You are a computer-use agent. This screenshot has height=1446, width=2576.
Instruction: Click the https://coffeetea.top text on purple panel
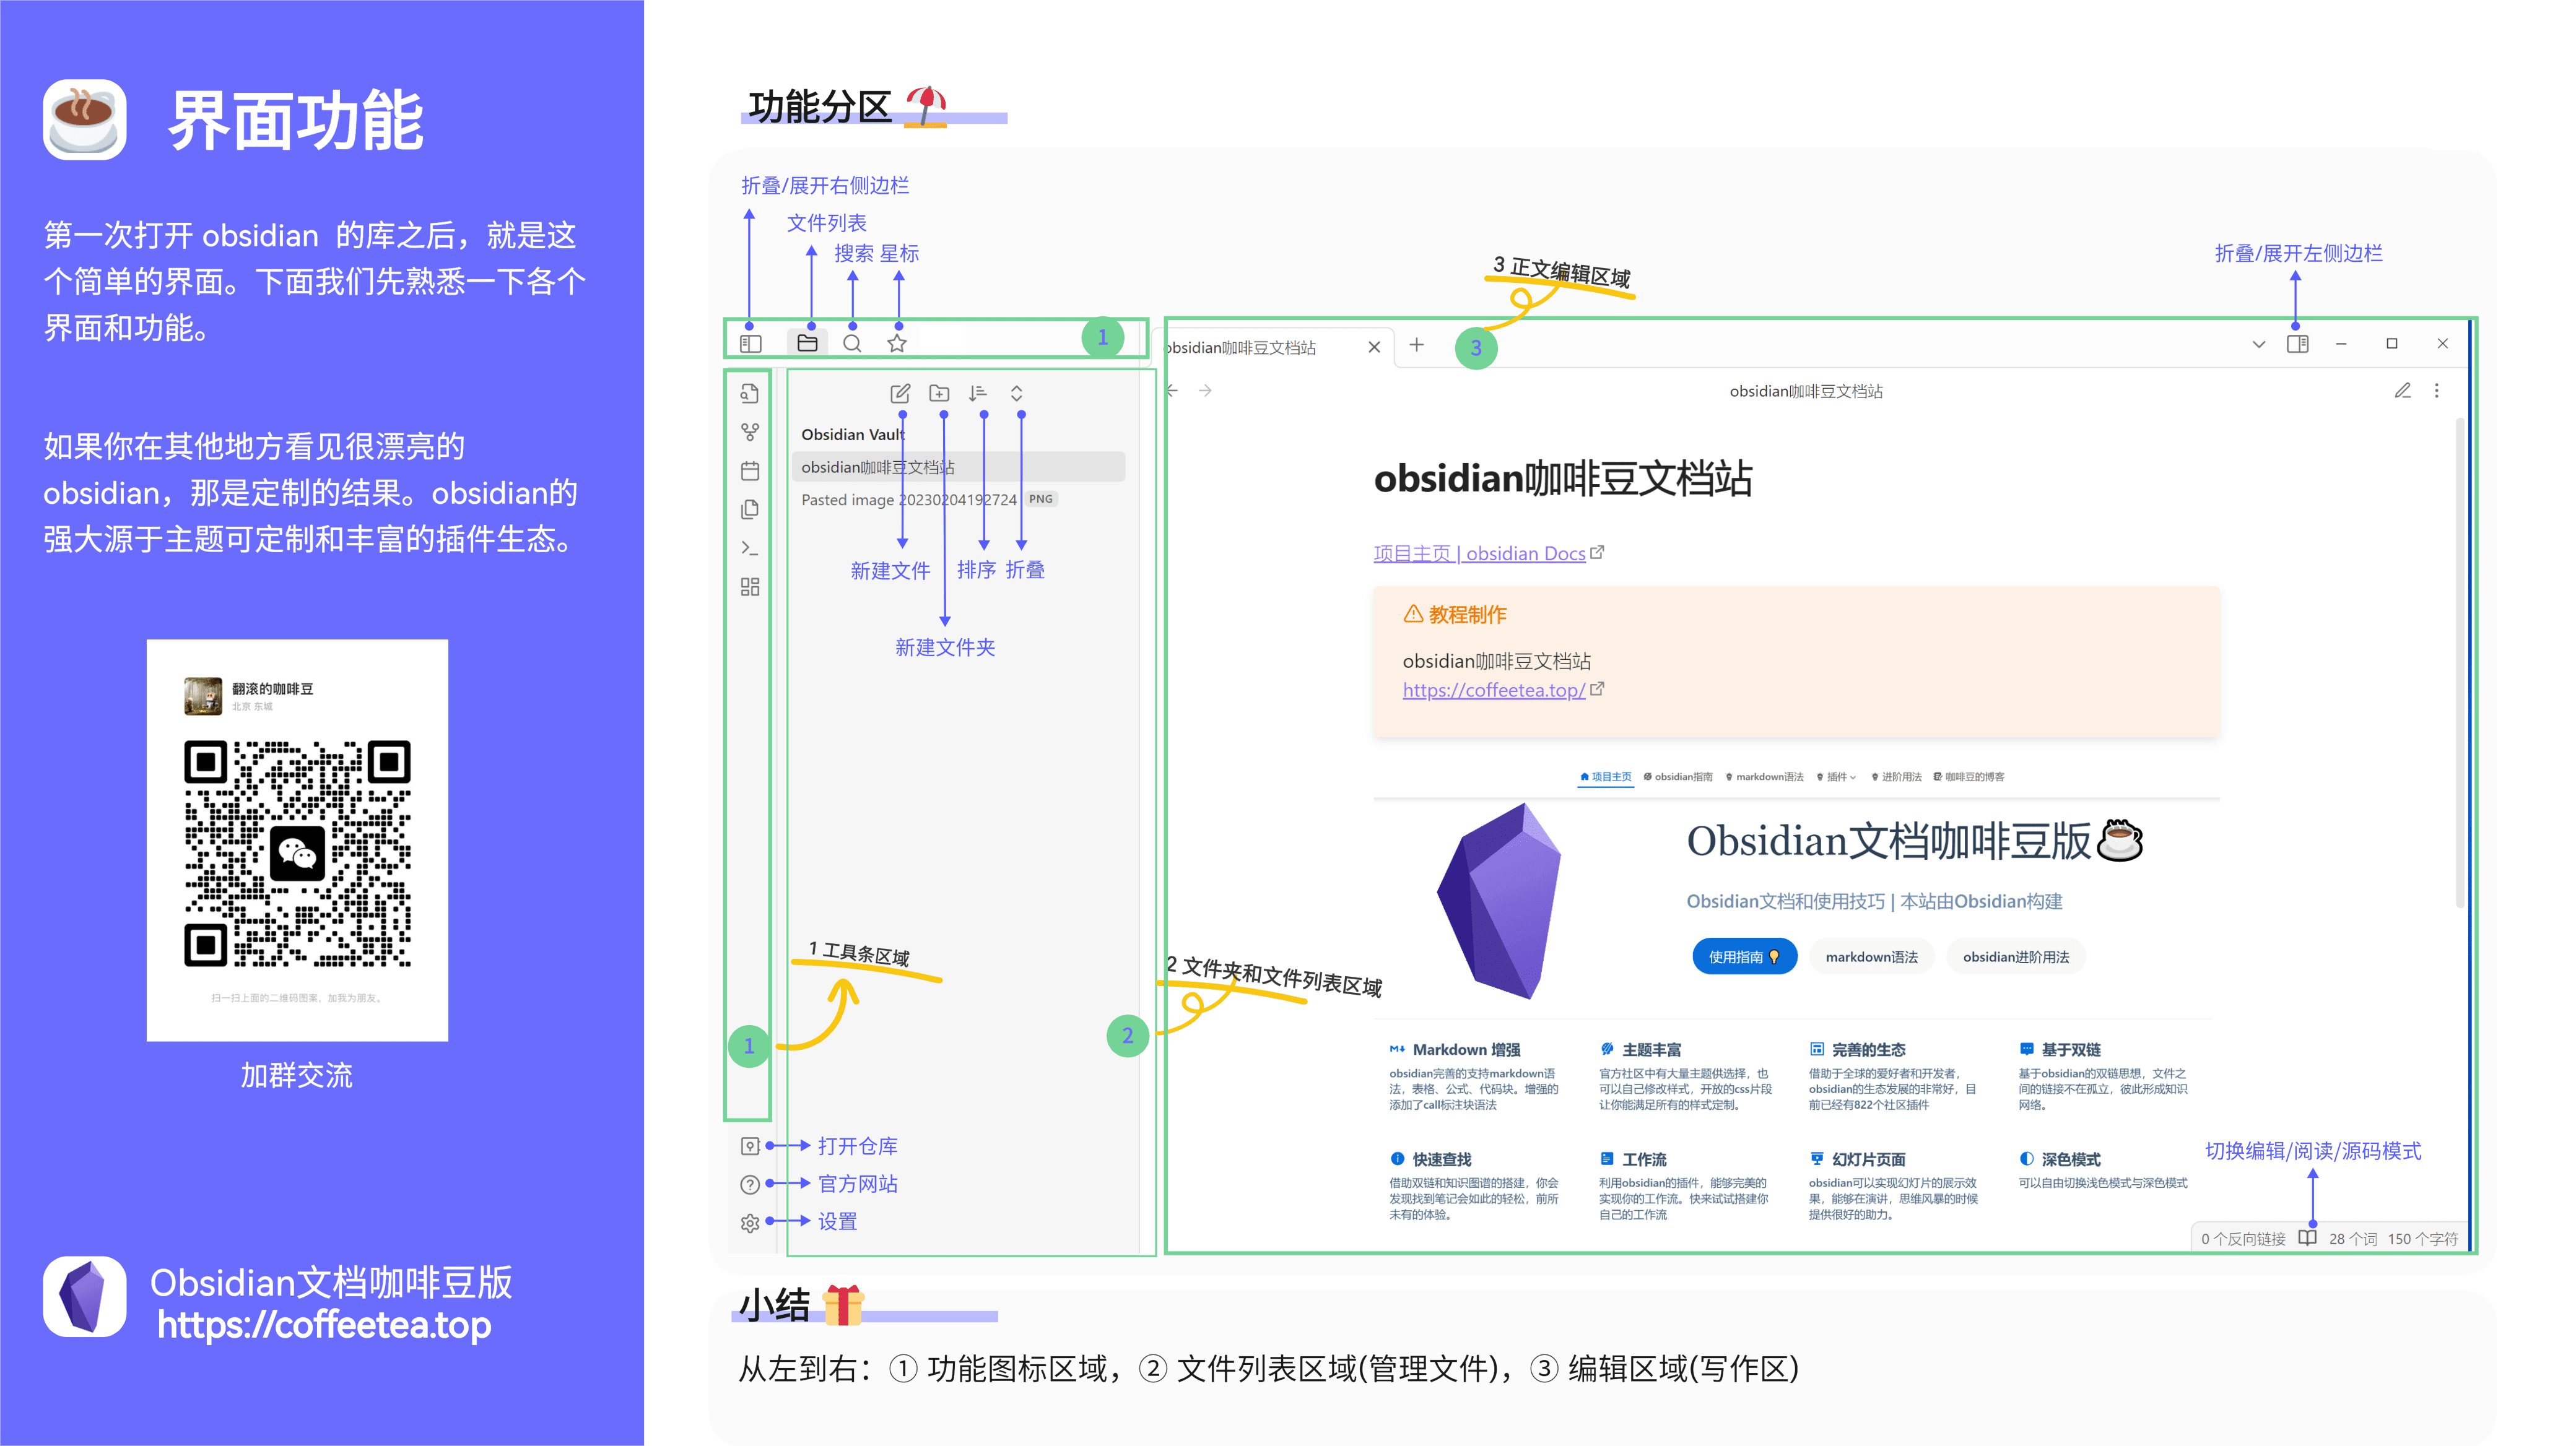coord(323,1325)
